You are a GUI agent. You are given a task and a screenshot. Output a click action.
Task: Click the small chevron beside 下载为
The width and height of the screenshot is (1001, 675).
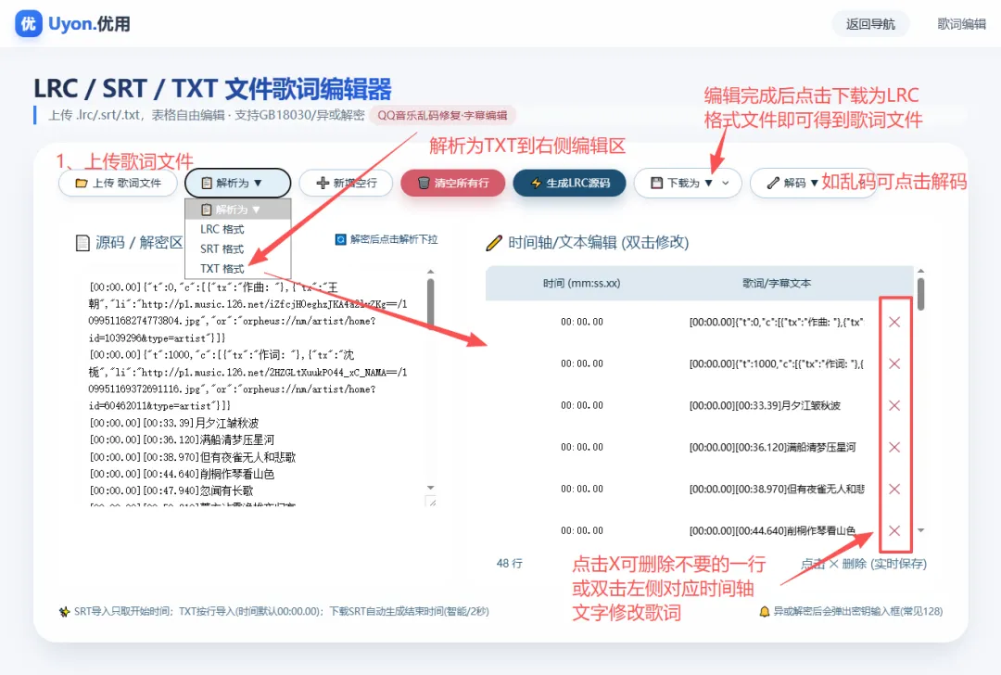726,184
